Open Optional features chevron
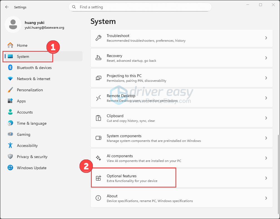This screenshot has width=280, height=219. pos(266,178)
